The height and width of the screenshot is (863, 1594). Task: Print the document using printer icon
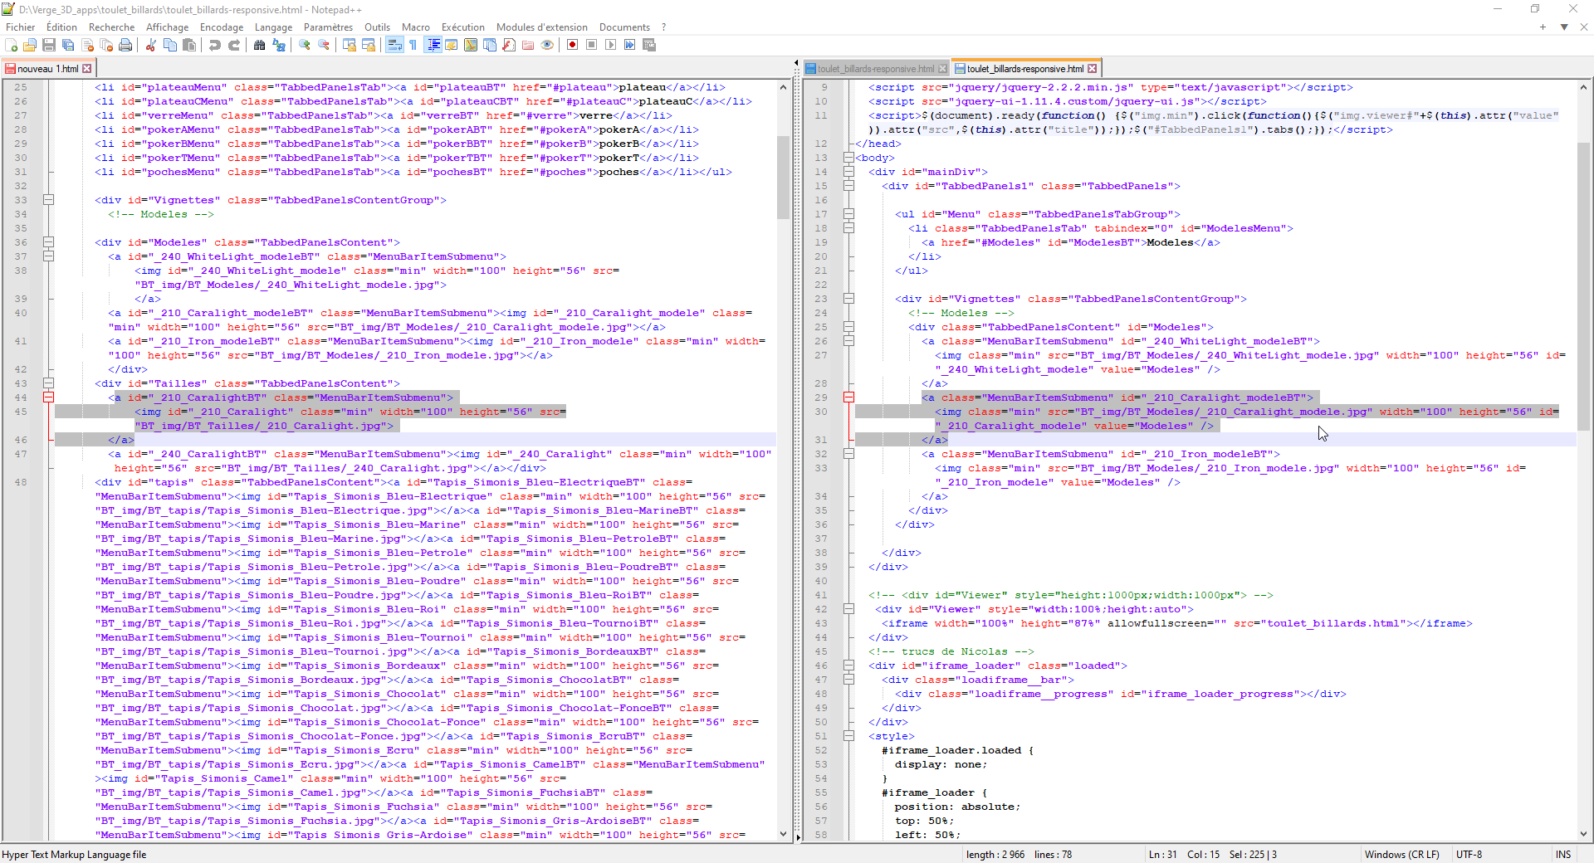coord(125,45)
